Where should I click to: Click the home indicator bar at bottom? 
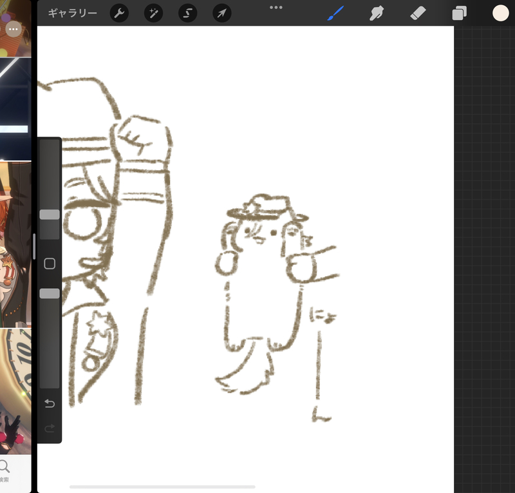click(162, 487)
